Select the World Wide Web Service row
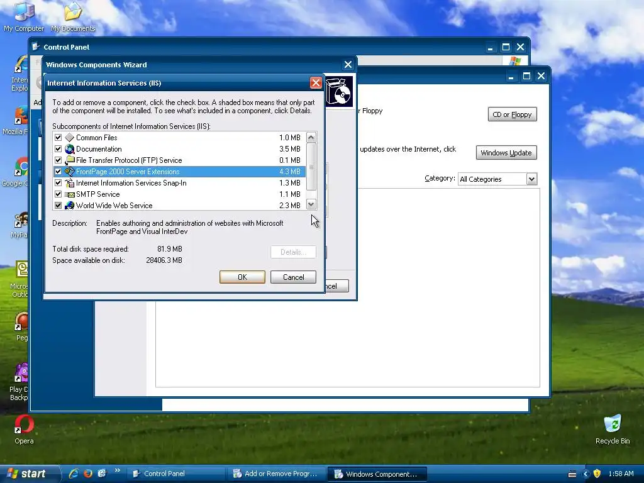The width and height of the screenshot is (644, 483). (x=179, y=206)
